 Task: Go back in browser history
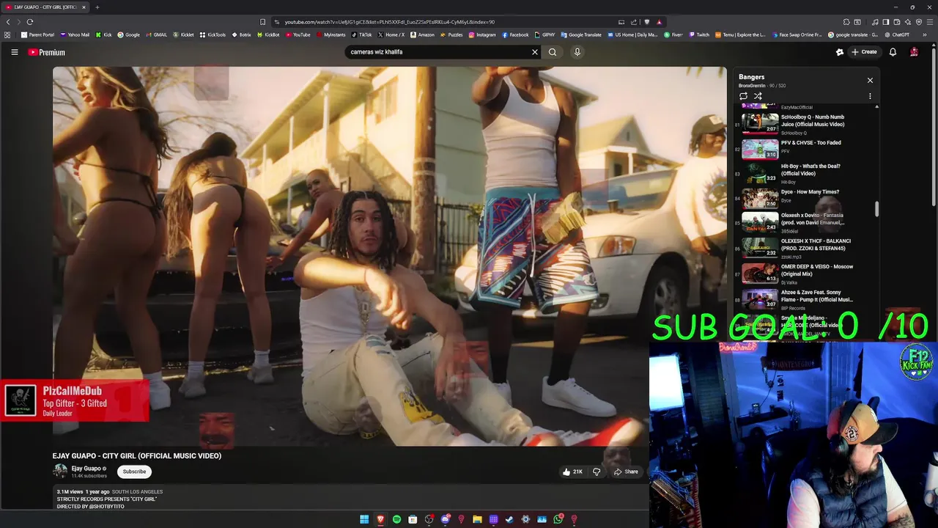tap(8, 22)
